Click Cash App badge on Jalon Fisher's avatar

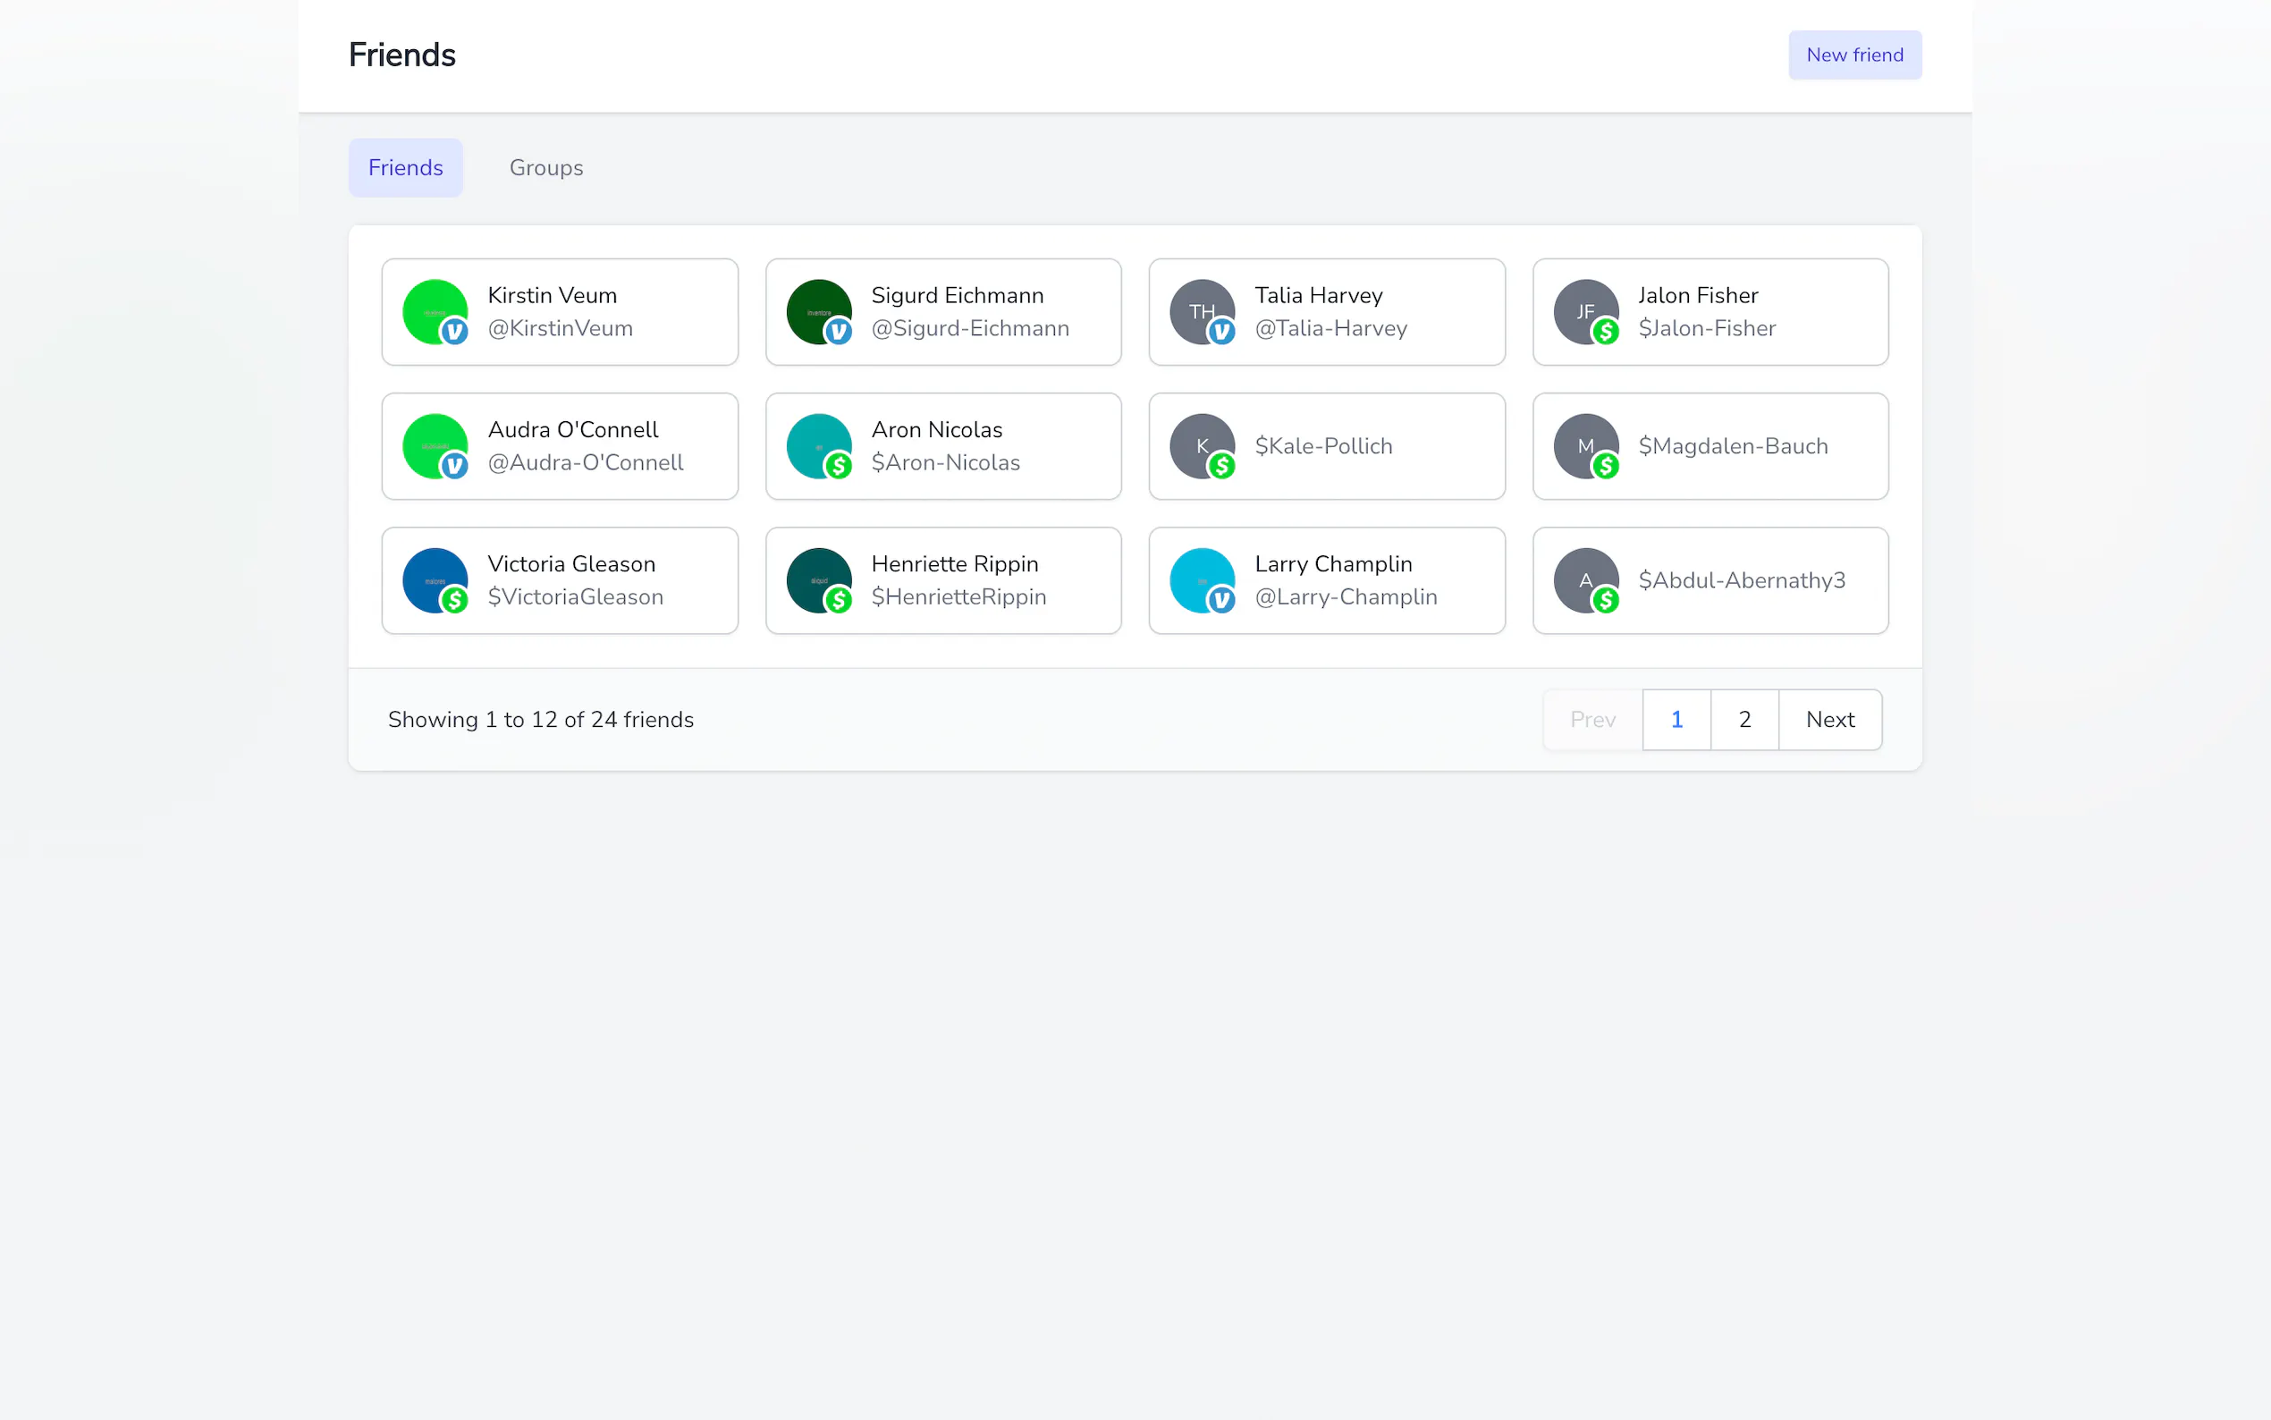pos(1606,332)
